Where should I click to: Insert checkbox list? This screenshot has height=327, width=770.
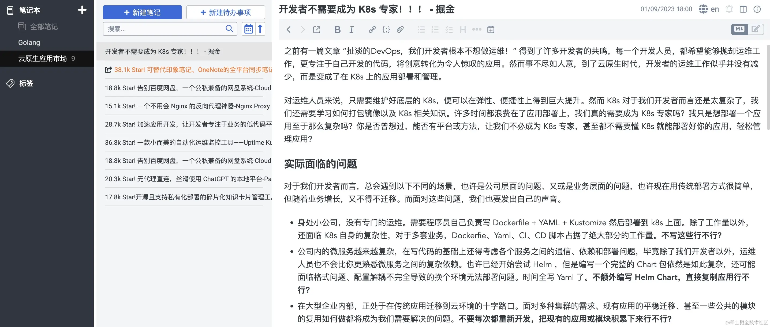click(449, 29)
